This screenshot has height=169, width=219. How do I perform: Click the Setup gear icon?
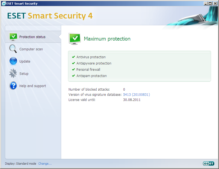point(13,73)
